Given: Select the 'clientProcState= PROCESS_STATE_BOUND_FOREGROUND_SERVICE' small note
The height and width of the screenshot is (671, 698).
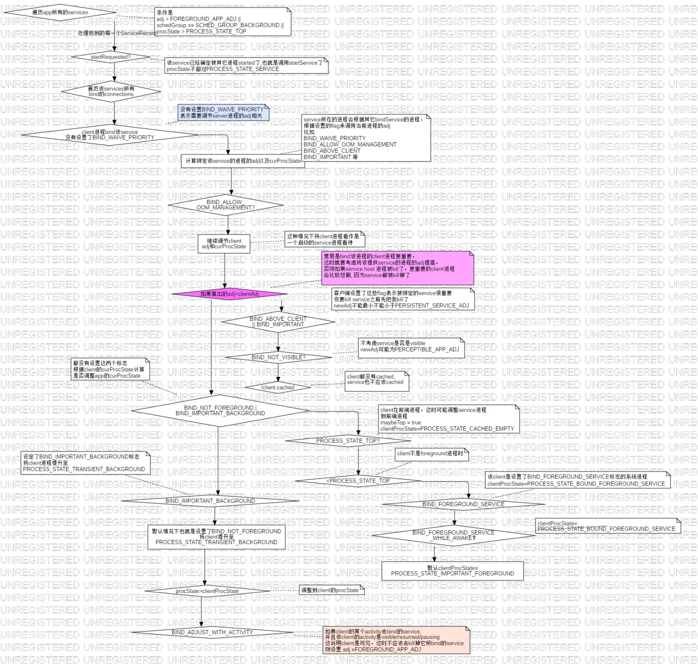Looking at the screenshot, I should pyautogui.click(x=608, y=526).
